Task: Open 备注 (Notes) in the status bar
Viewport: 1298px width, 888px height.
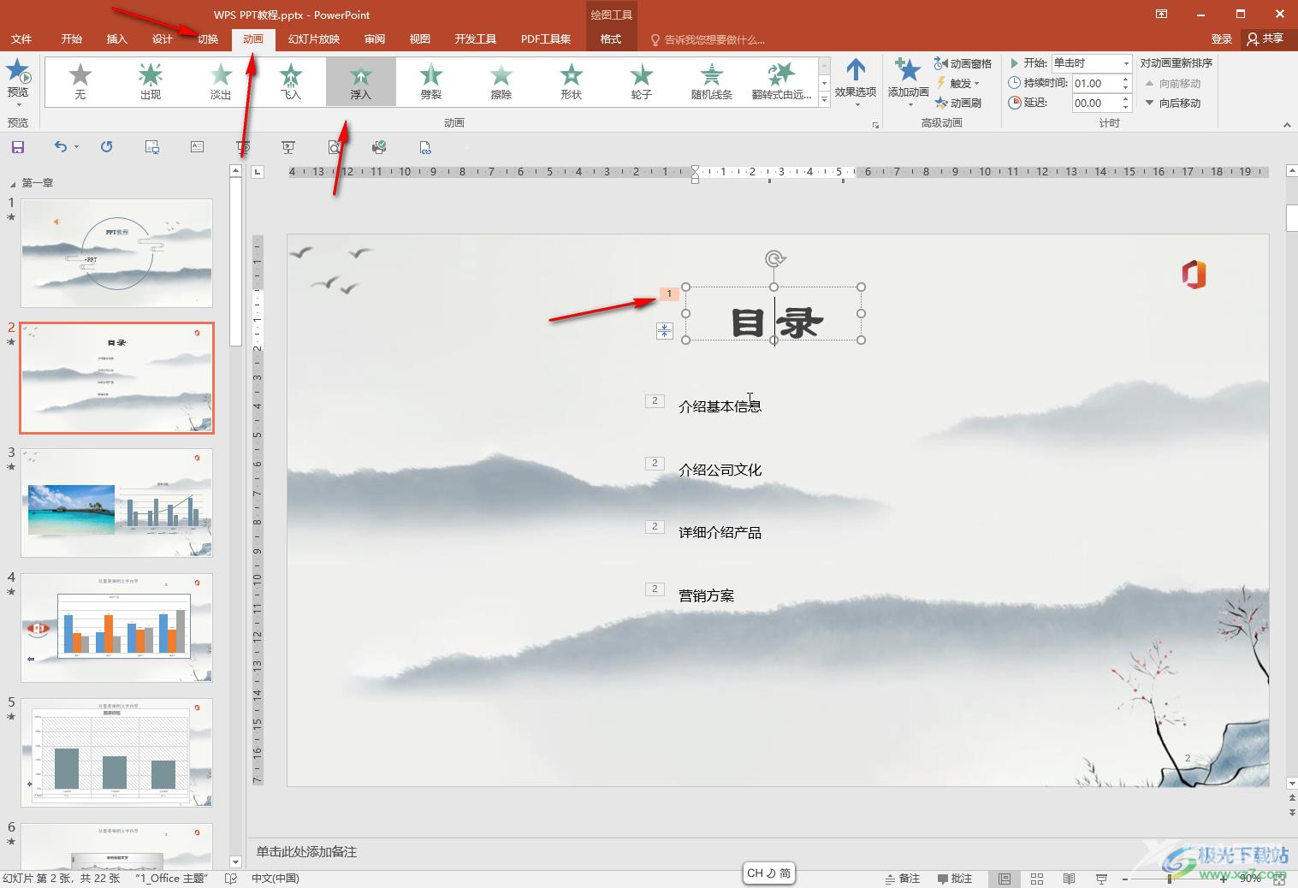Action: click(x=902, y=879)
